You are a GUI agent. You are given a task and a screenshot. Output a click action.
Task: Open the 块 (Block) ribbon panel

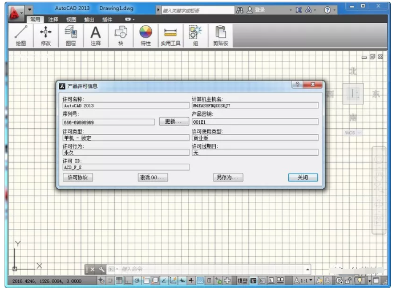click(121, 35)
